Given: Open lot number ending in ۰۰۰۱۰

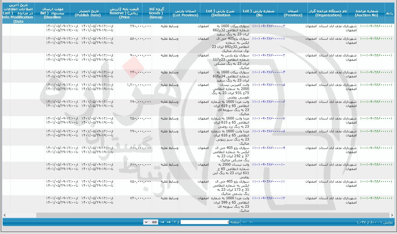Looking at the screenshot, I should coord(268,165).
